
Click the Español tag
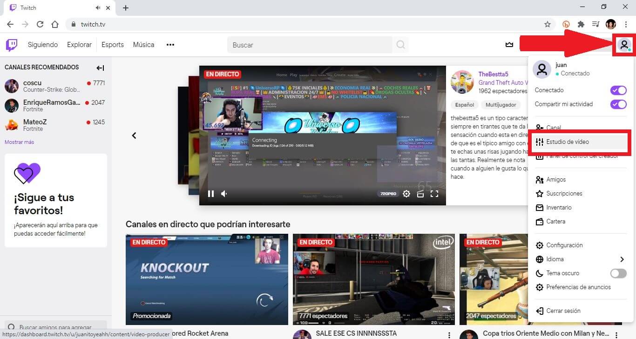pyautogui.click(x=464, y=105)
